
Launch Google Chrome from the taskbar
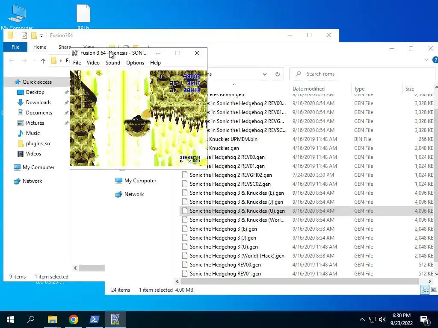point(74,319)
